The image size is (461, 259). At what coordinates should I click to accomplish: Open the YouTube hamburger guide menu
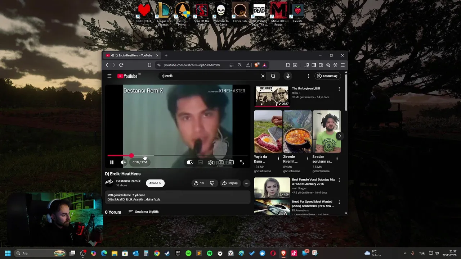coord(109,76)
